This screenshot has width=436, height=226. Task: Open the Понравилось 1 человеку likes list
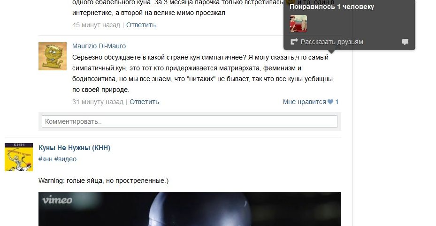click(332, 7)
